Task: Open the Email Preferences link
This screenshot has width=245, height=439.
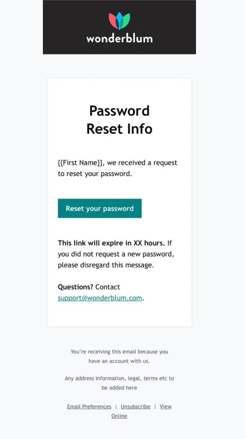Action: pyautogui.click(x=89, y=406)
